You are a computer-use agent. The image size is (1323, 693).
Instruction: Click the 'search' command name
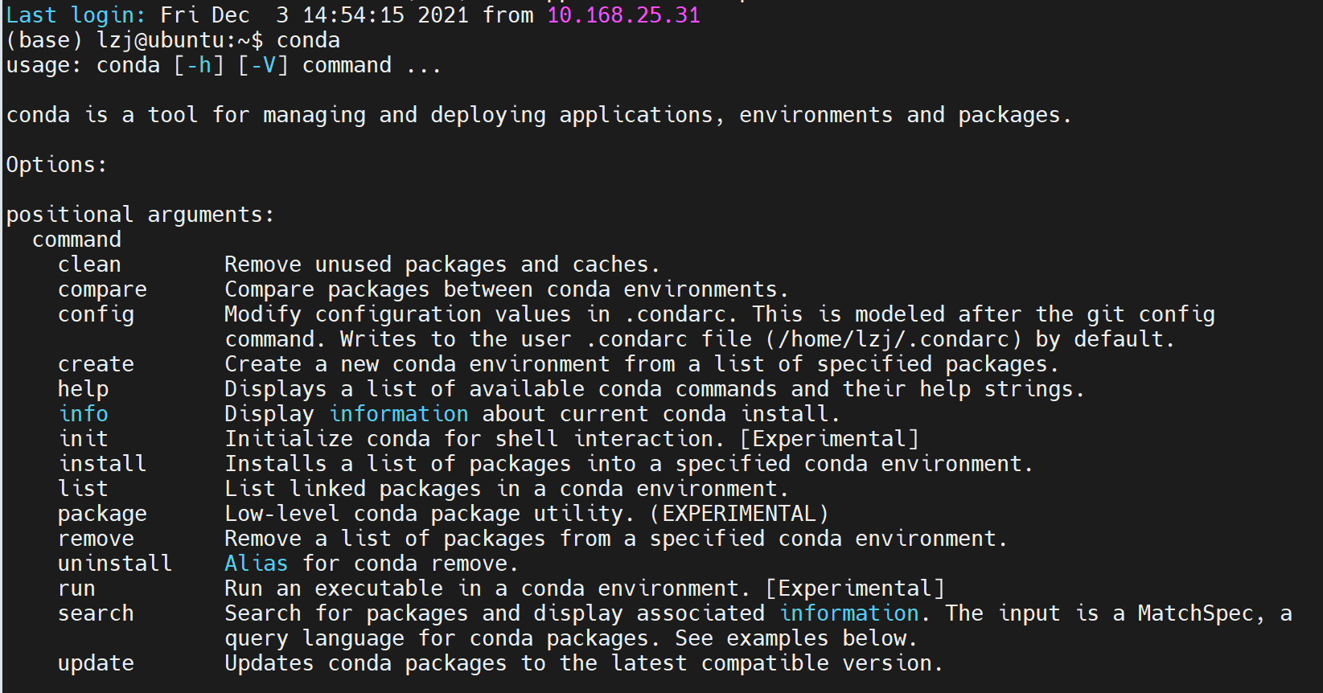[x=96, y=613]
